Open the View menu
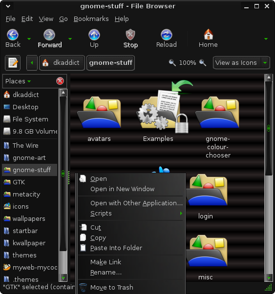275x294 pixels. coord(46,19)
